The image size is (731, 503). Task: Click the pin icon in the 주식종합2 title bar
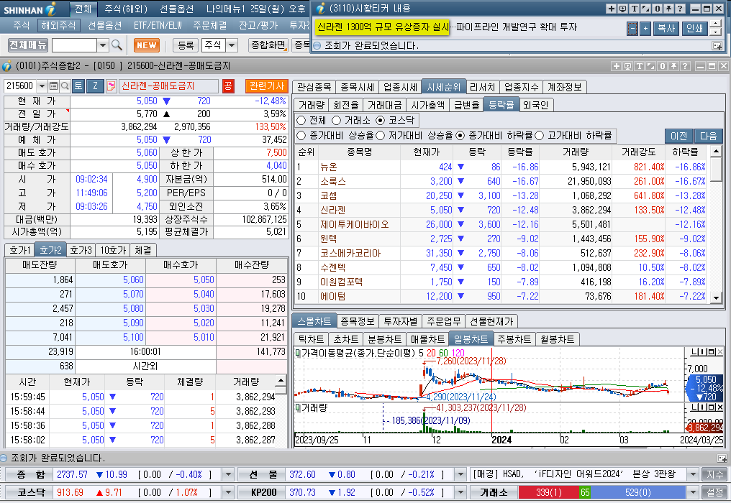(x=673, y=66)
